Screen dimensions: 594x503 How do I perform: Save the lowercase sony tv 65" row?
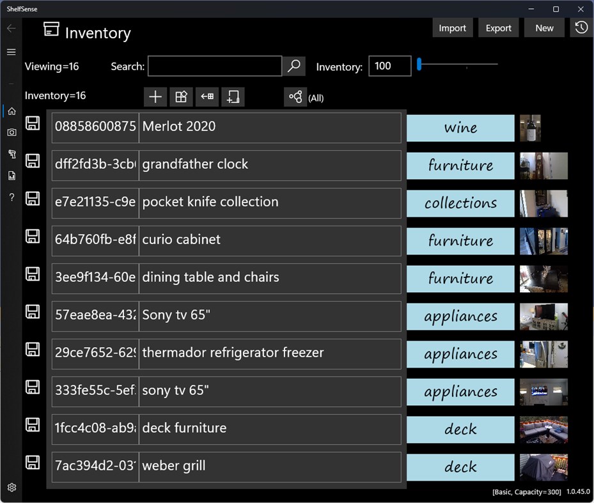pyautogui.click(x=33, y=387)
